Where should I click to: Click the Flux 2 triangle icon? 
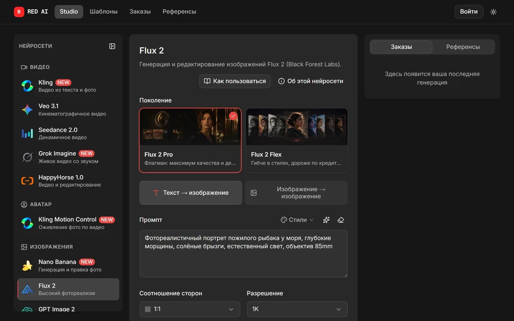point(27,289)
